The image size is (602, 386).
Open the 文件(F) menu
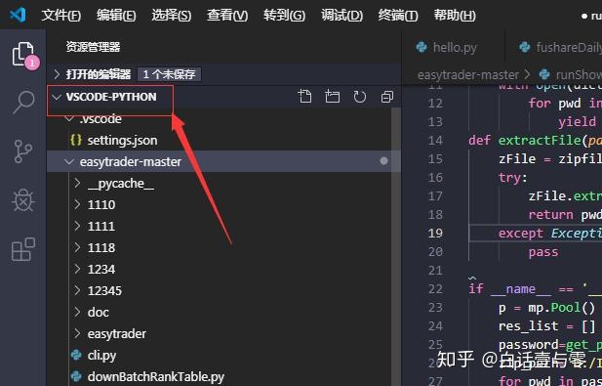pos(61,16)
